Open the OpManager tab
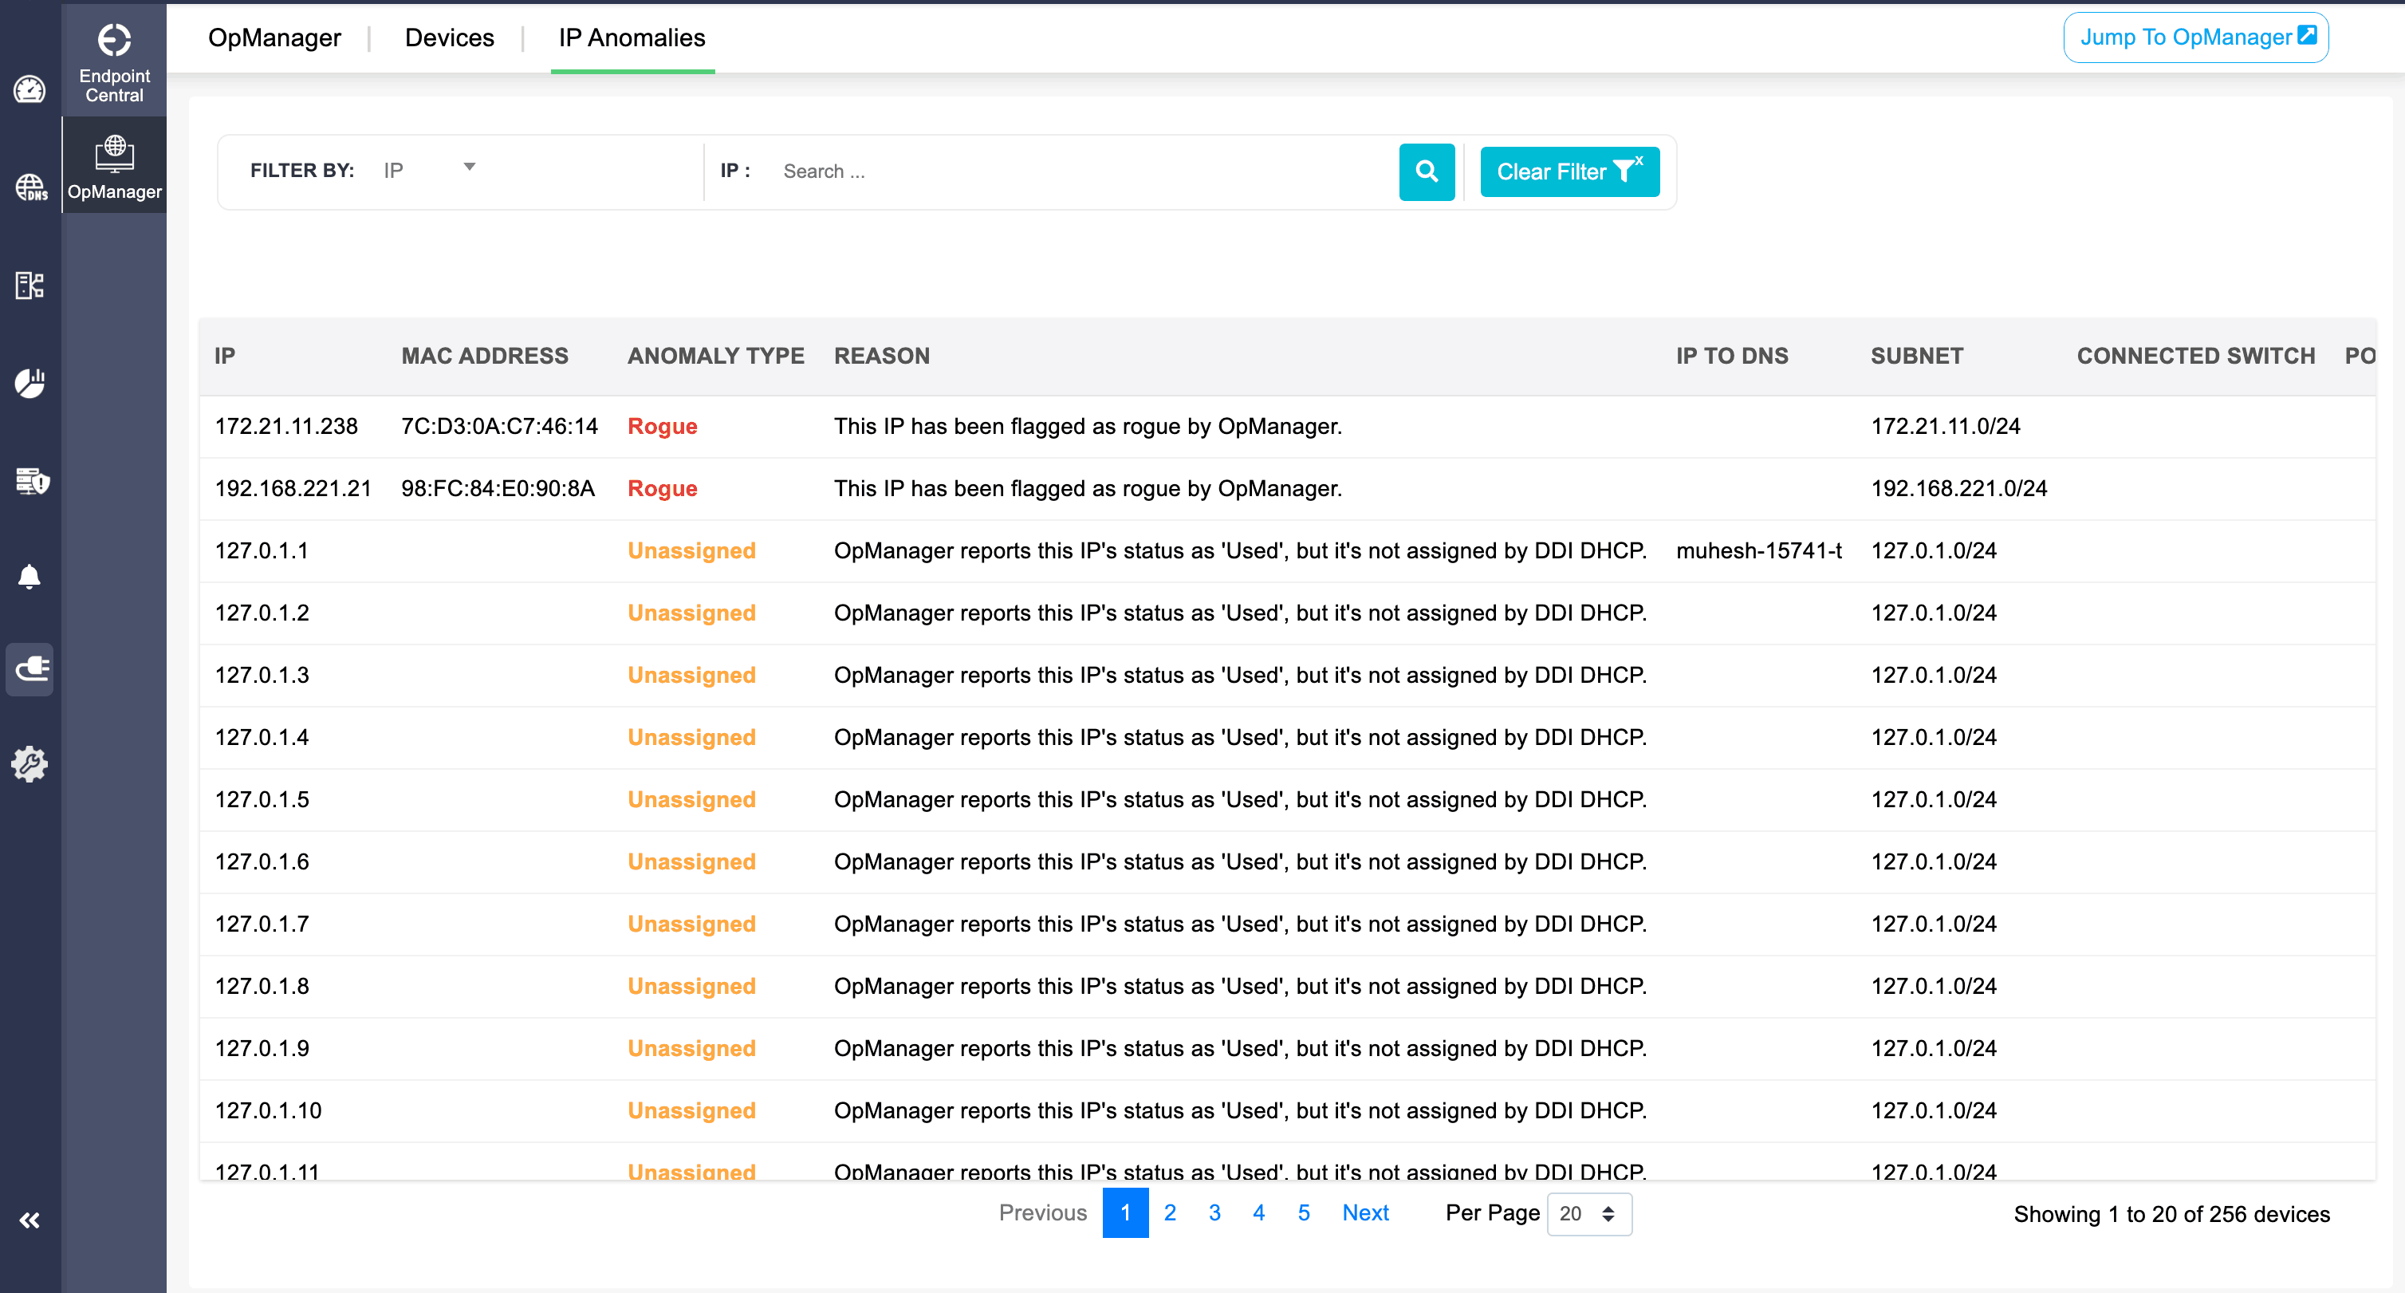Viewport: 2405px width, 1293px height. [274, 37]
